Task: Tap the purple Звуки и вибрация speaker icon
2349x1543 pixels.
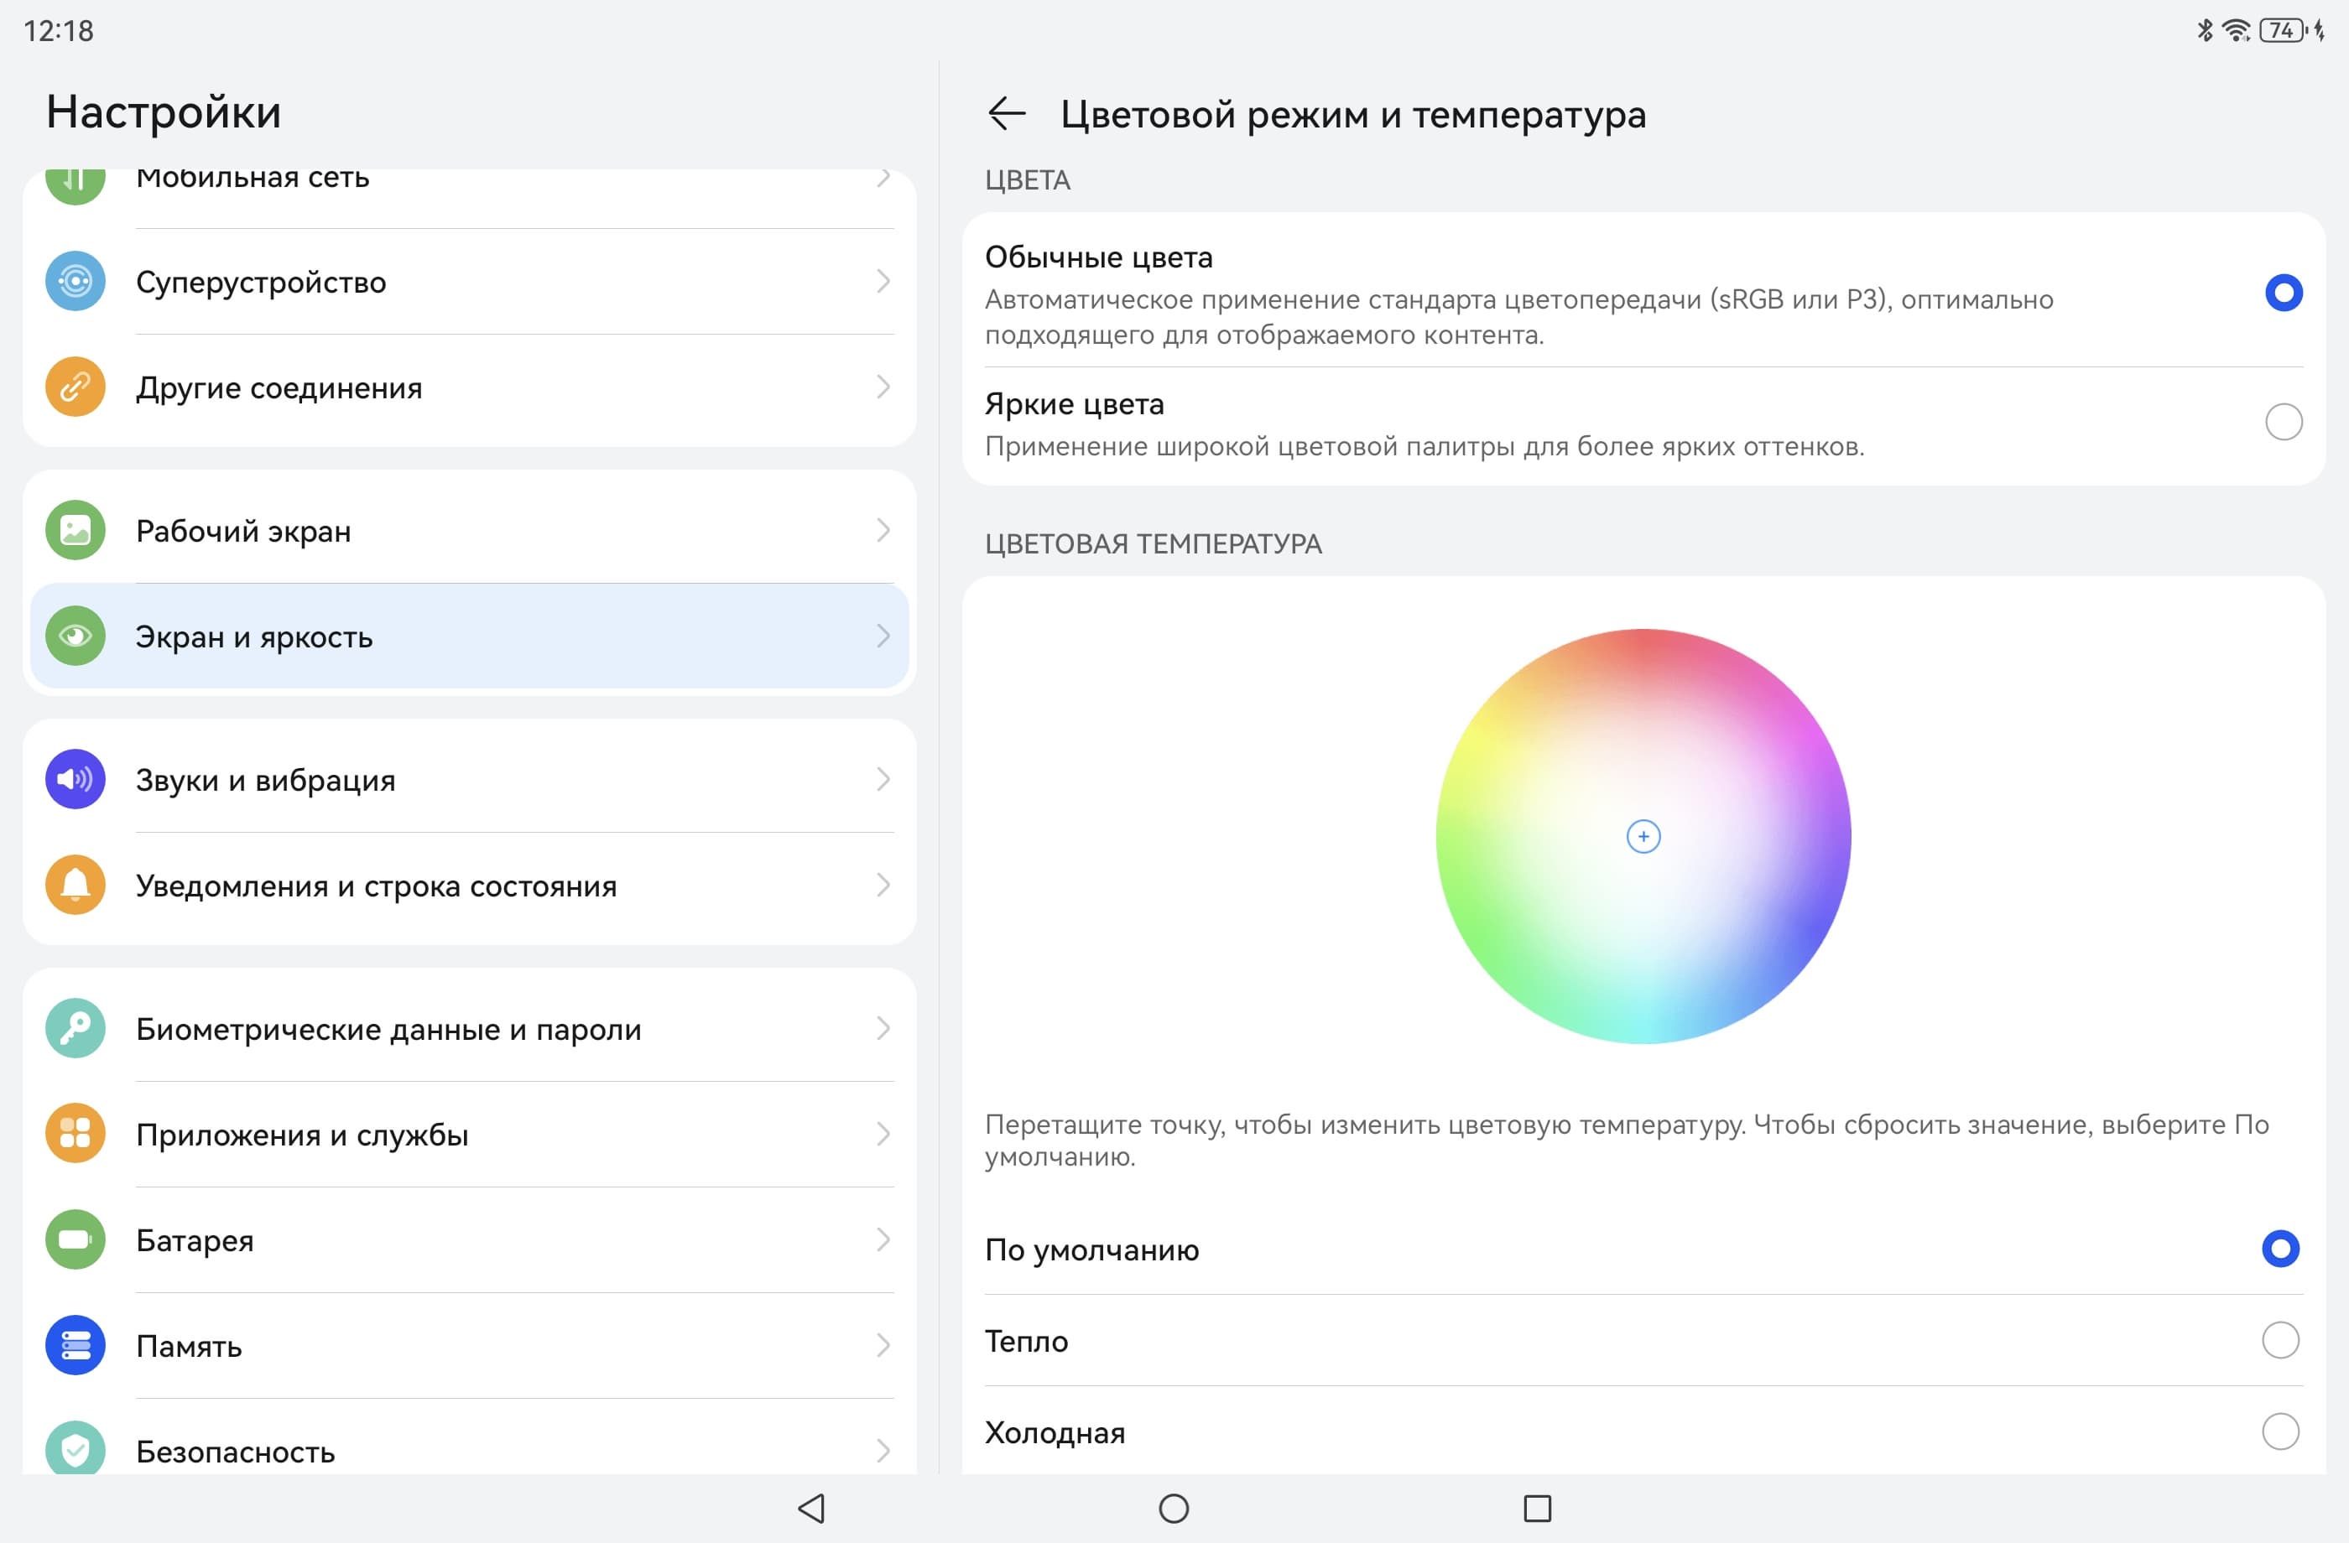Action: (x=75, y=779)
